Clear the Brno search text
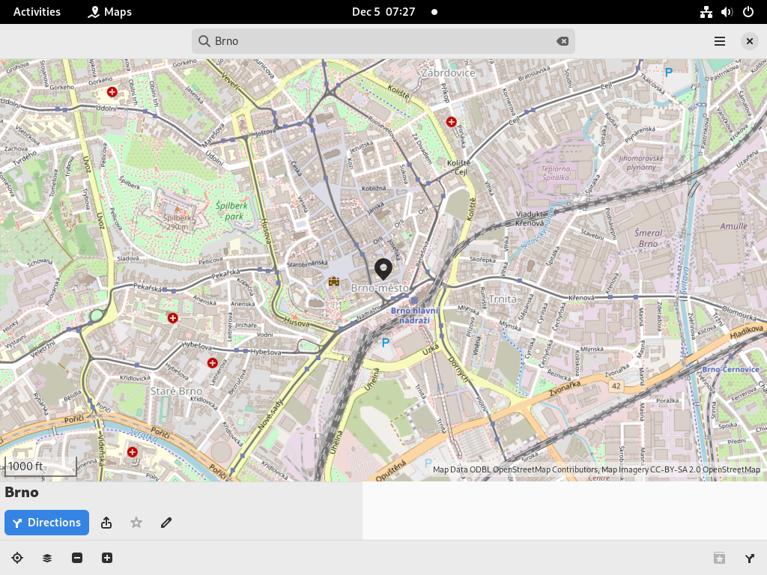Screen dimensions: 767x575 562,41
